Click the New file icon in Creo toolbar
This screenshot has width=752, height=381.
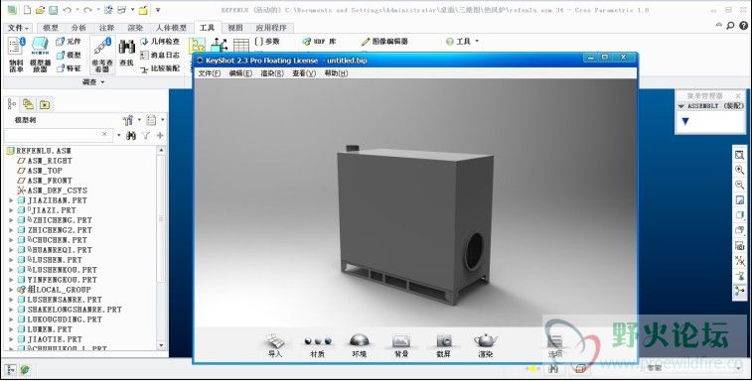pyautogui.click(x=28, y=10)
